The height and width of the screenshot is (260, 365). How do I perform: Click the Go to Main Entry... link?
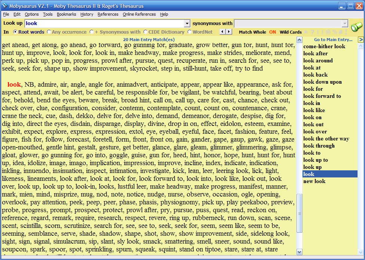(333, 40)
